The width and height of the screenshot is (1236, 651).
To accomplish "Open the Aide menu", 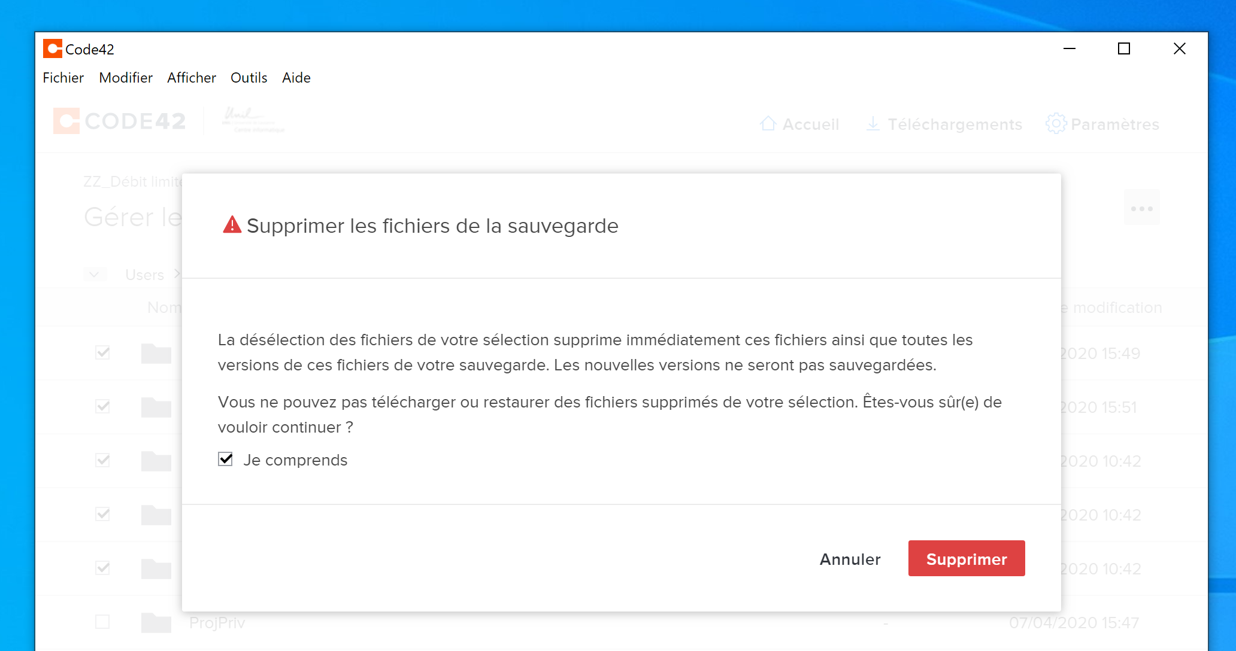I will tap(296, 78).
